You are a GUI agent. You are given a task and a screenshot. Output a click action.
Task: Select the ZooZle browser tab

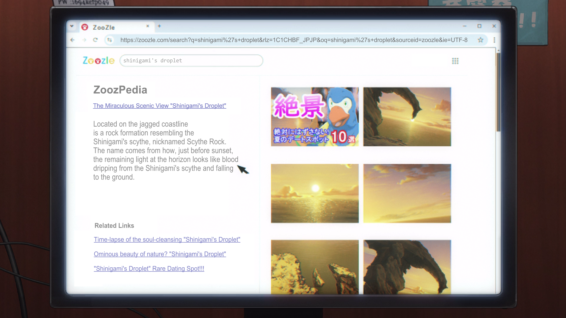click(112, 27)
